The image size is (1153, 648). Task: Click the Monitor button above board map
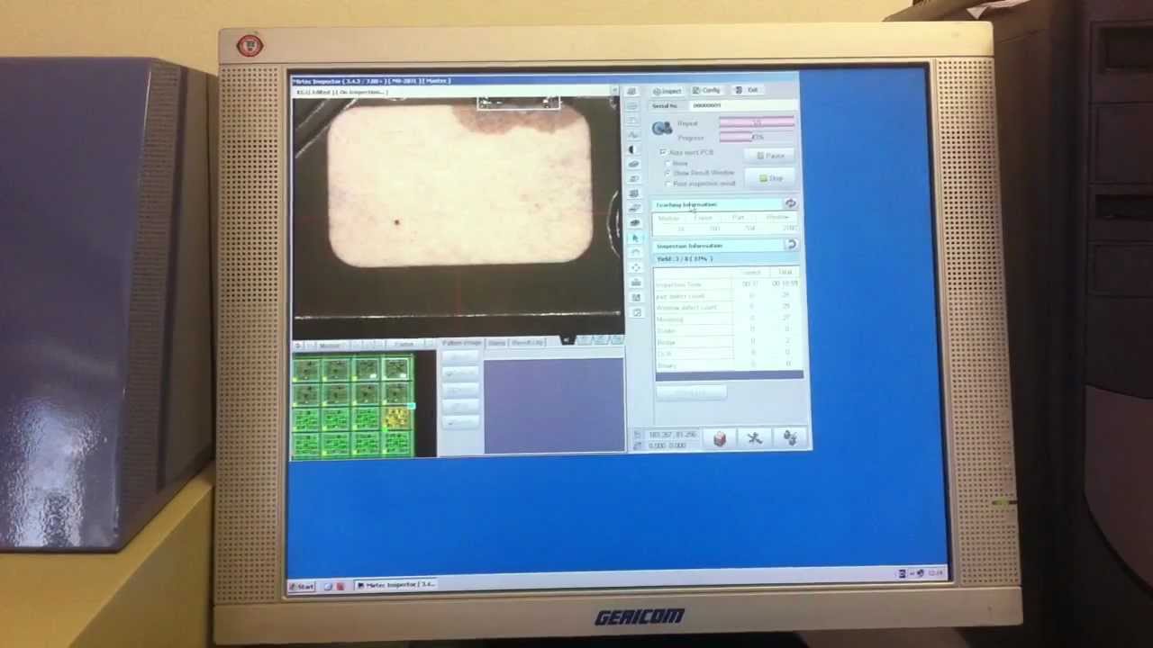click(x=330, y=346)
